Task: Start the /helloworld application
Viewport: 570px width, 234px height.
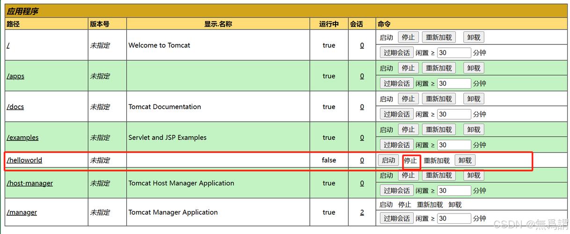Action: point(388,161)
